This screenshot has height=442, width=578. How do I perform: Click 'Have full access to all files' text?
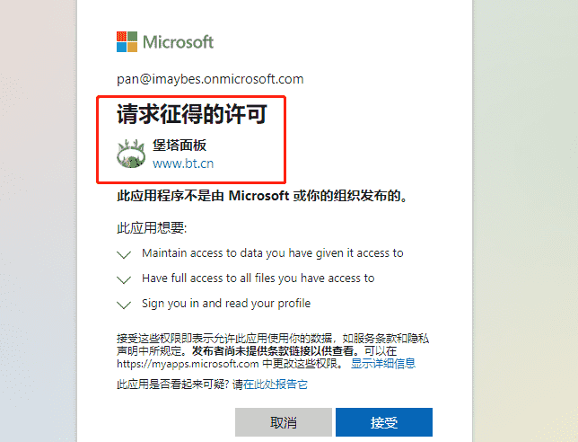point(258,278)
